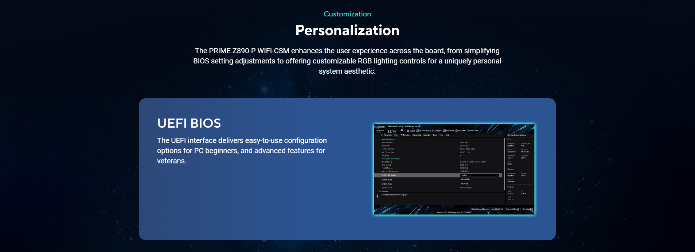
Task: Click the 'UEFI BIOS' card heading
Action: (x=189, y=123)
